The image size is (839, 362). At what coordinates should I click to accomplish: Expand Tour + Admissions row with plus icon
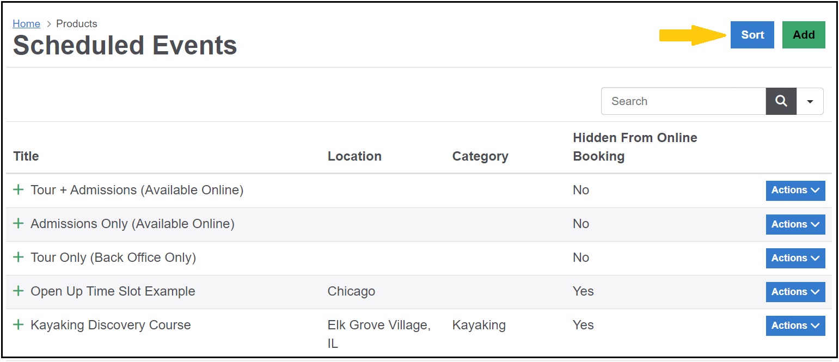tap(19, 189)
